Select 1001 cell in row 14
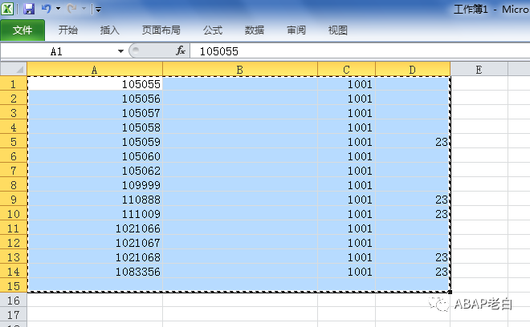This screenshot has width=530, height=327. pos(346,272)
